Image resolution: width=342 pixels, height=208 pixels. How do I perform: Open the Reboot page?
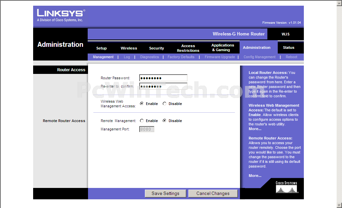[291, 57]
